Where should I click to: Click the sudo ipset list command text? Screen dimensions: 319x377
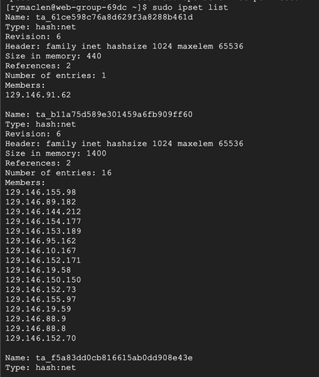click(x=190, y=8)
